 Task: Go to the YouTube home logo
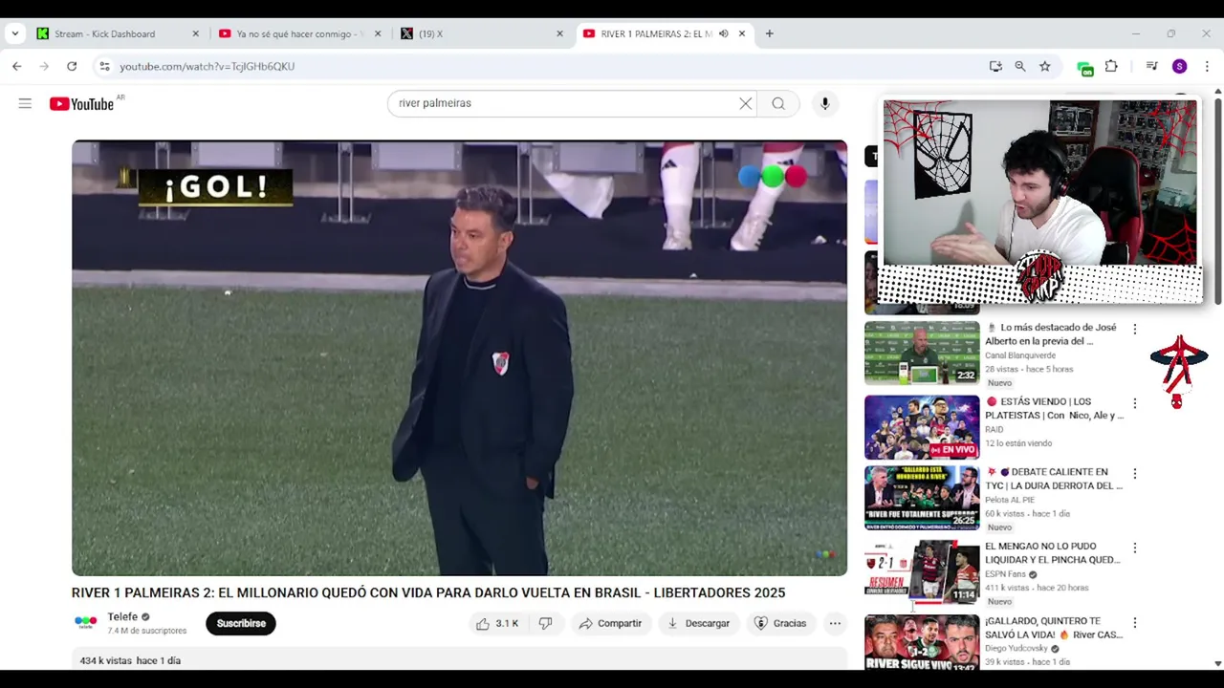(x=81, y=103)
